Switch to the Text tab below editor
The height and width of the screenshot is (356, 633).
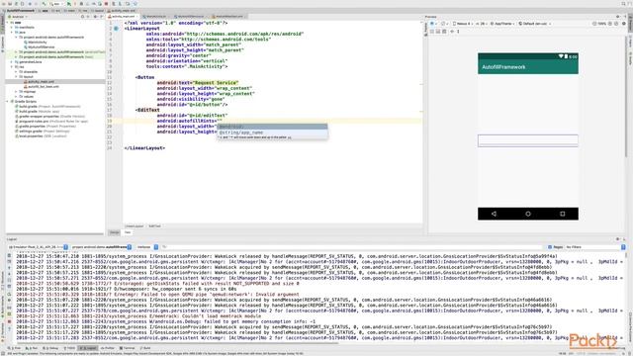[128, 232]
